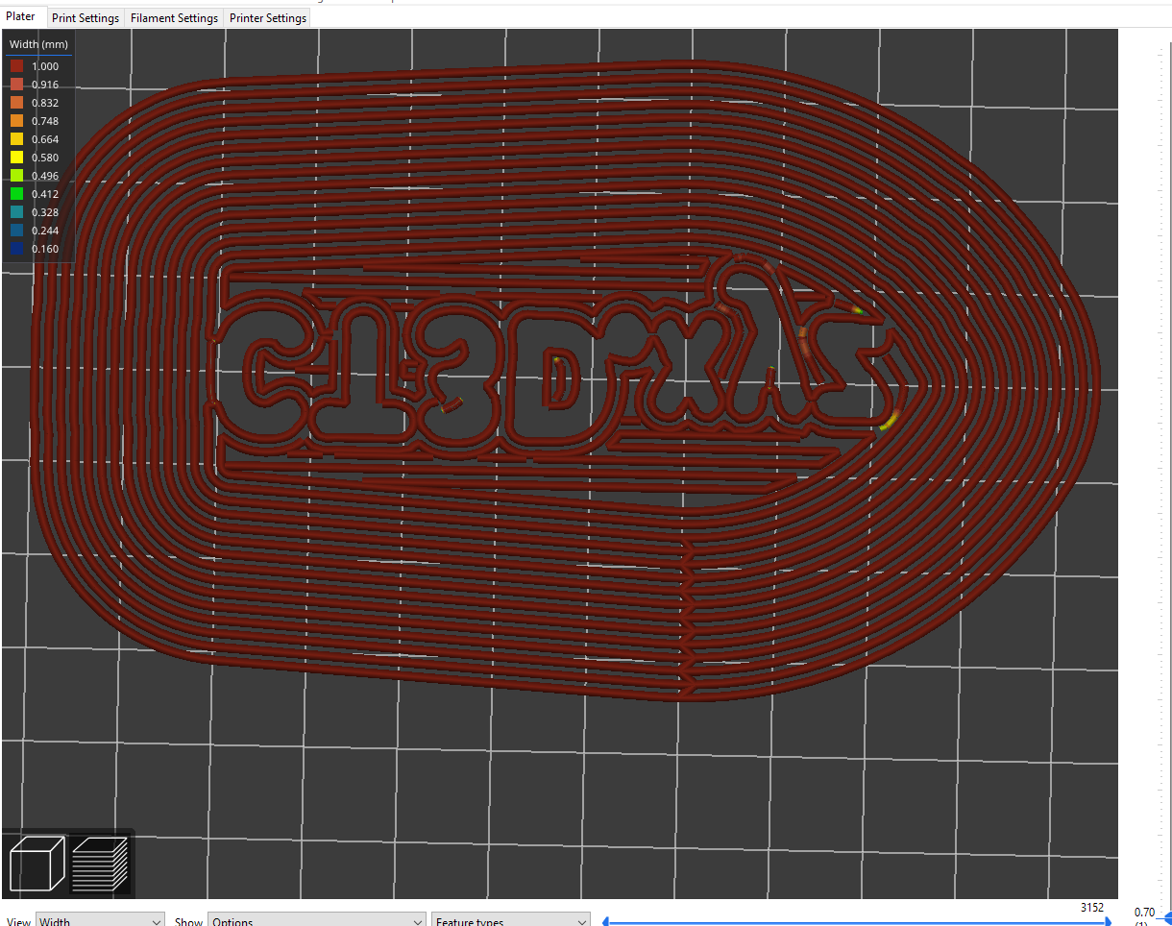The image size is (1172, 926).
Task: Click the 0.664 width legend swatch
Action: tap(17, 139)
